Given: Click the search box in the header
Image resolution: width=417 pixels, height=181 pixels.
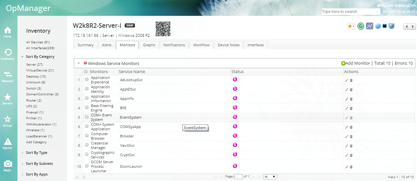Looking at the screenshot, I should click(351, 12).
